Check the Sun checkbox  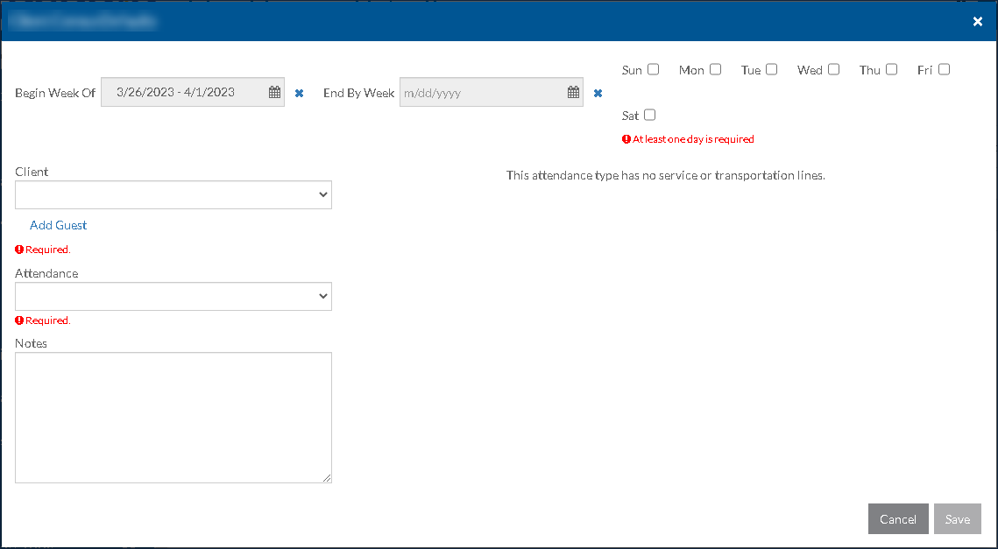[654, 69]
